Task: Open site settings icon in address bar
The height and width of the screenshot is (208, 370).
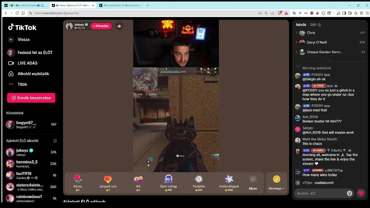Action: (x=31, y=13)
